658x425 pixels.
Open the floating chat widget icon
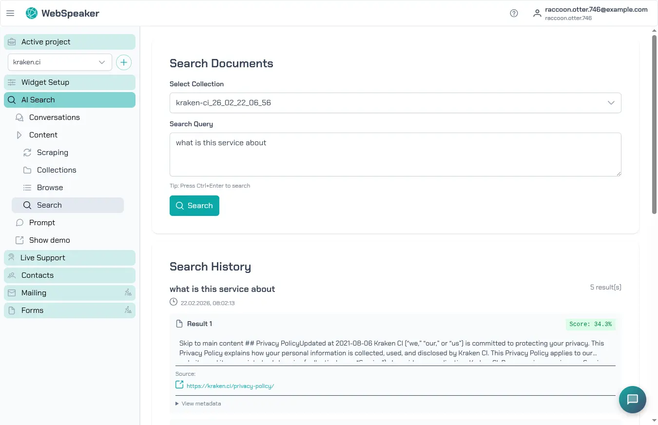(632, 400)
